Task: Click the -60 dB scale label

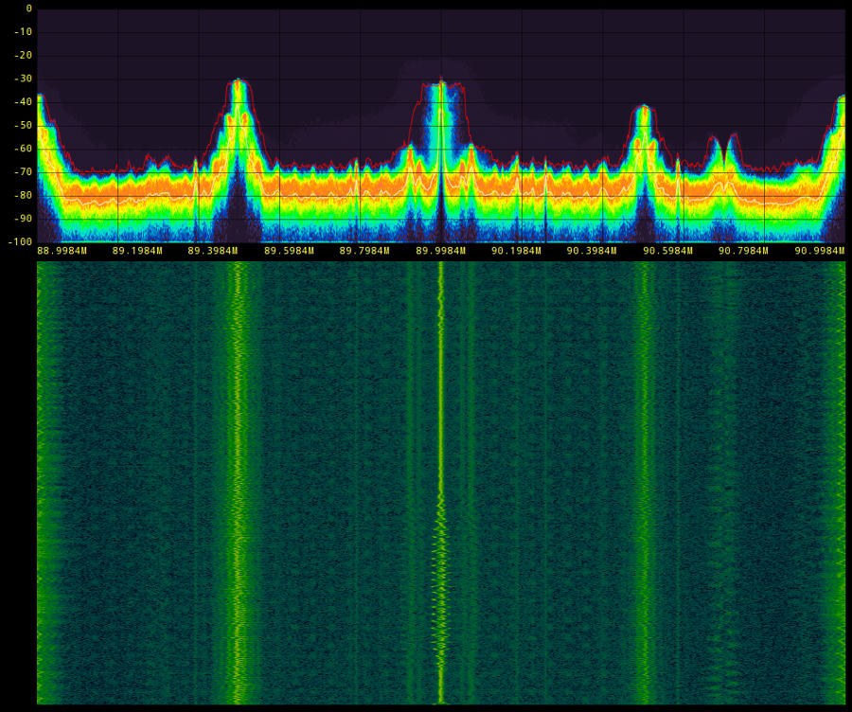Action: (x=23, y=149)
